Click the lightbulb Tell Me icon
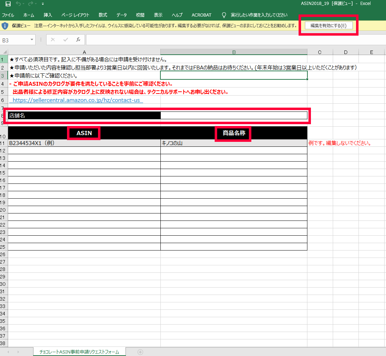Screen dimensions: 386x356 click(223, 15)
